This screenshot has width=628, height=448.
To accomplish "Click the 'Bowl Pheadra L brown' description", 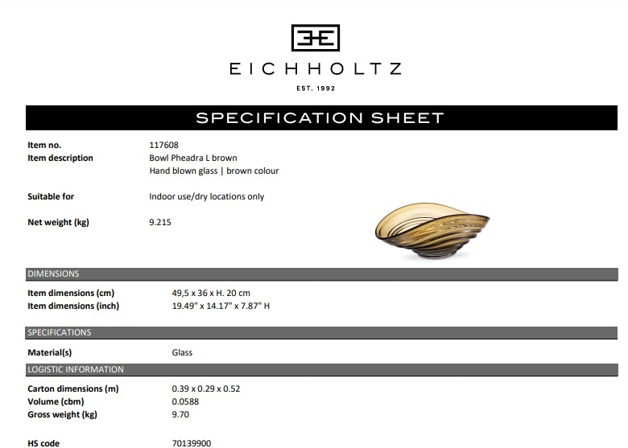I will tap(193, 158).
